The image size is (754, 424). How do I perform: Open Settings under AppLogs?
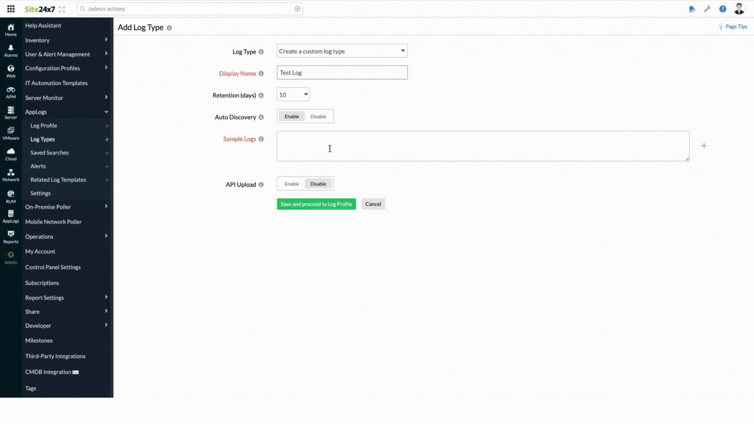coord(40,193)
